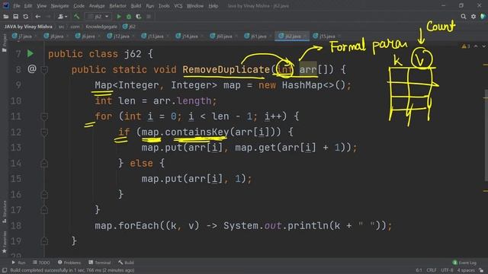Open the VCS menu
The width and height of the screenshot is (488, 274).
coord(178,6)
